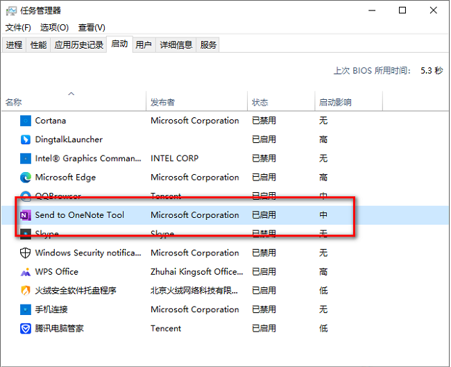
Task: Click 中 impact in Send to OneNote row
Action: pyautogui.click(x=323, y=215)
